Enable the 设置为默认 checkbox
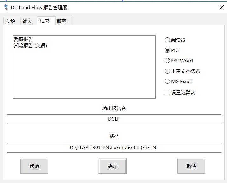The image size is (227, 183). pyautogui.click(x=167, y=92)
